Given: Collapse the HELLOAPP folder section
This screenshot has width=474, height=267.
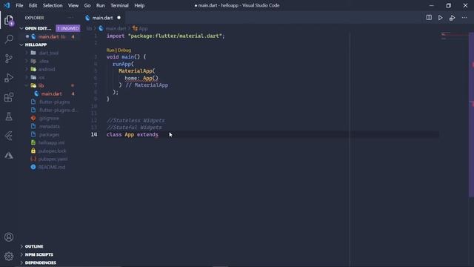Looking at the screenshot, I should [x=21, y=44].
